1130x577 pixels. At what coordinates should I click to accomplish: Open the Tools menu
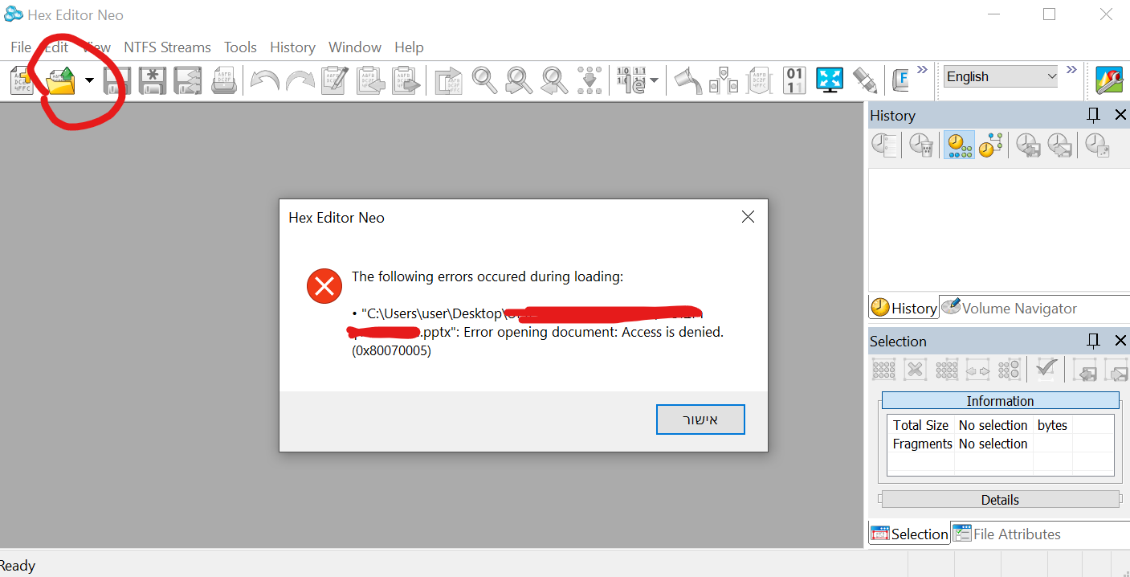coord(240,47)
